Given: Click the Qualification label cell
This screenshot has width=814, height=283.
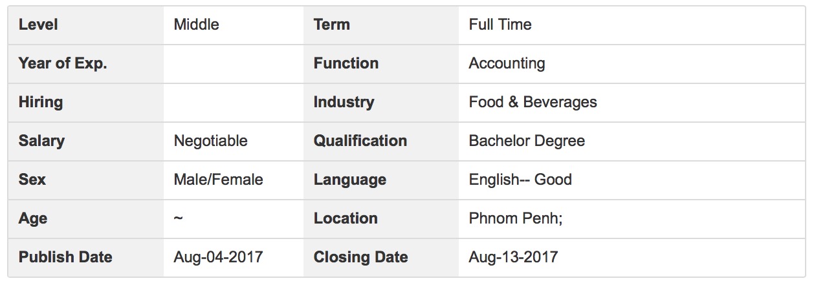Looking at the screenshot, I should pyautogui.click(x=380, y=141).
